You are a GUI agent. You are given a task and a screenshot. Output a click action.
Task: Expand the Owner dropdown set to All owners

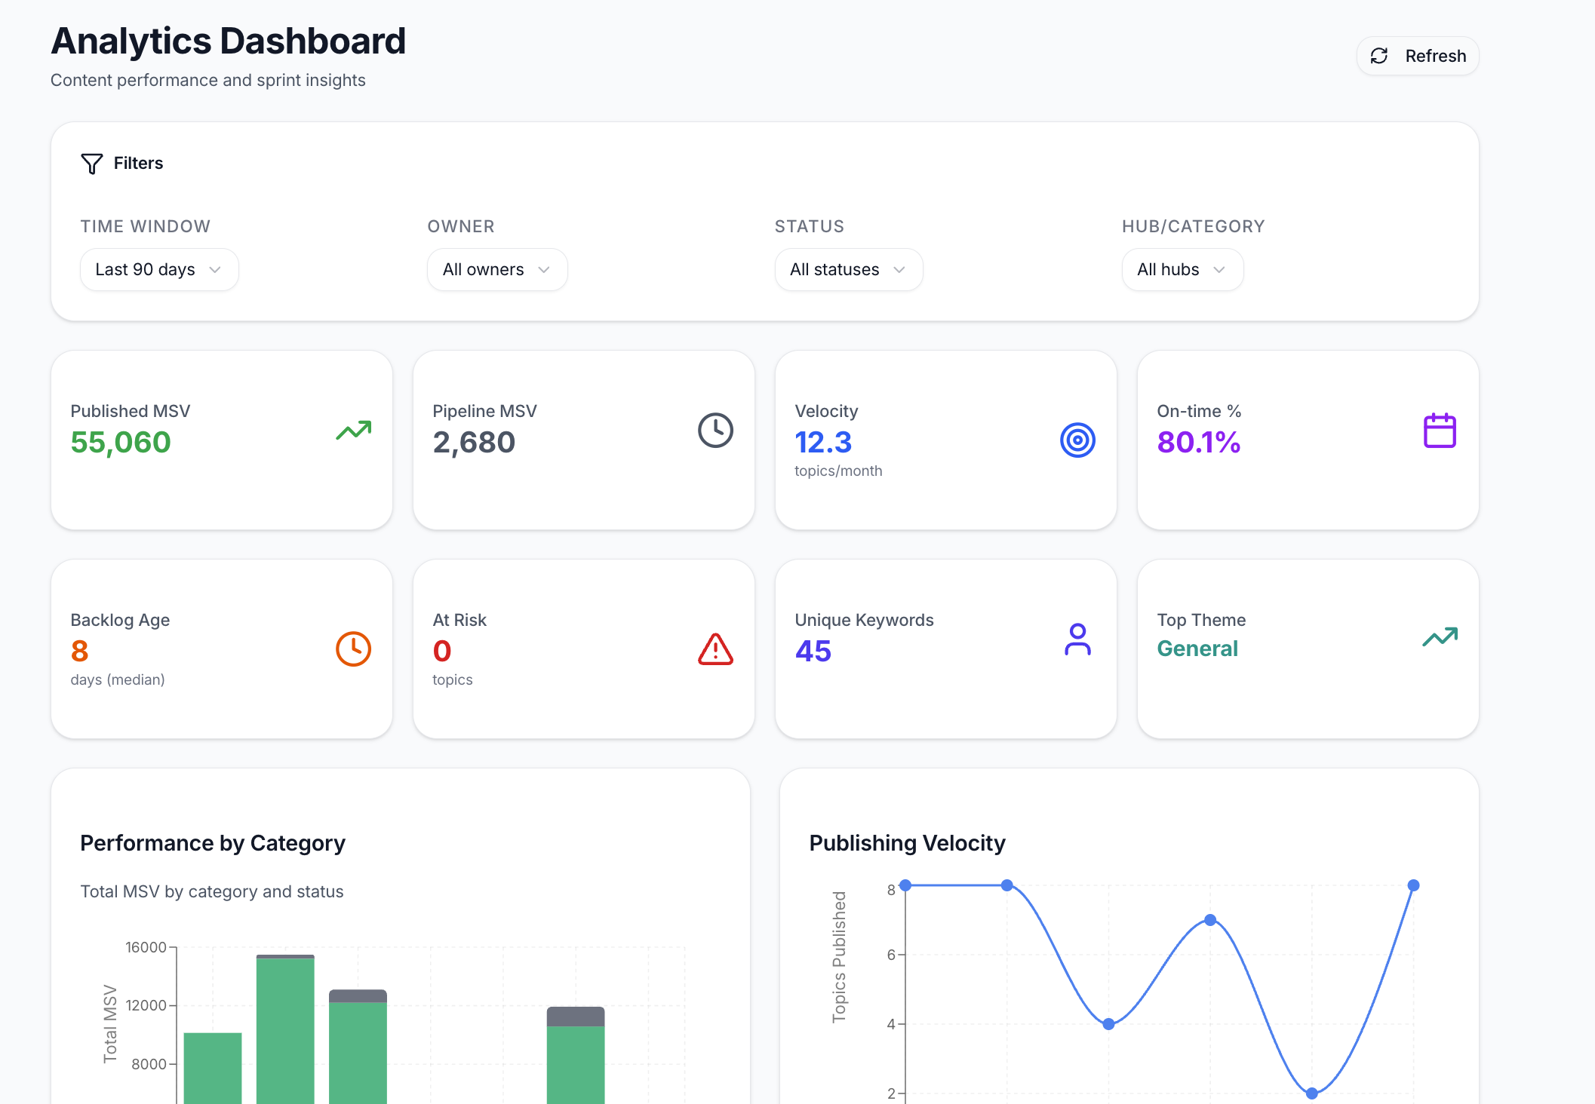pyautogui.click(x=496, y=269)
